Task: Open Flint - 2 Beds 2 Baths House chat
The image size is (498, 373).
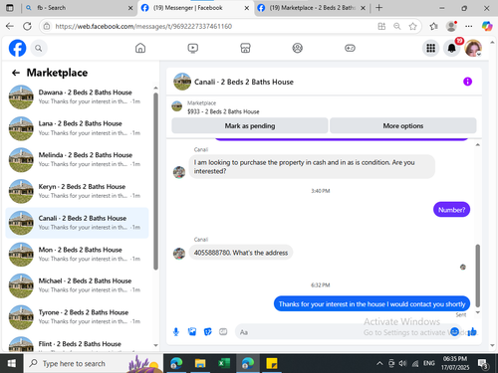Action: click(77, 343)
